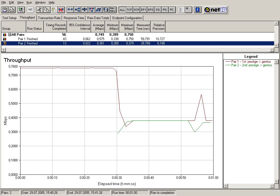Click the Pair 1 Pair 2 toolbar button
Viewport: 280px width, 196px height.
(113, 10)
